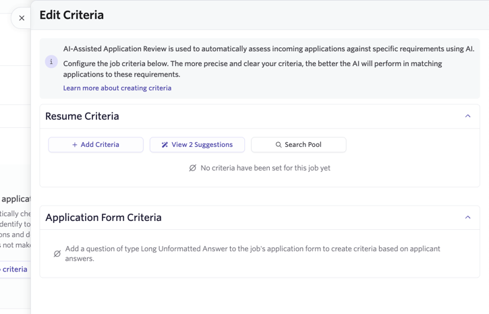The height and width of the screenshot is (314, 489).
Task: Click the empty-state icon beside No criteria
Action: click(193, 168)
